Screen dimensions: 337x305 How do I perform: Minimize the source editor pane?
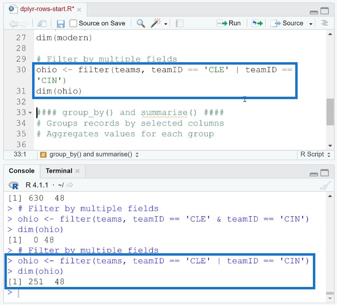coord(314,12)
